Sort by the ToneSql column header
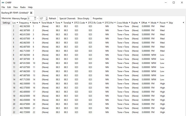This screenshot has height=116, width=186. [68, 23]
